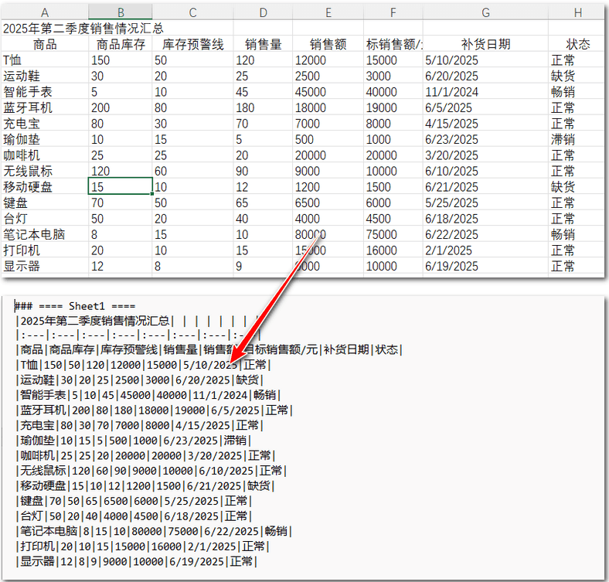Select the 商品库存 header cell
The image size is (609, 582).
121,44
